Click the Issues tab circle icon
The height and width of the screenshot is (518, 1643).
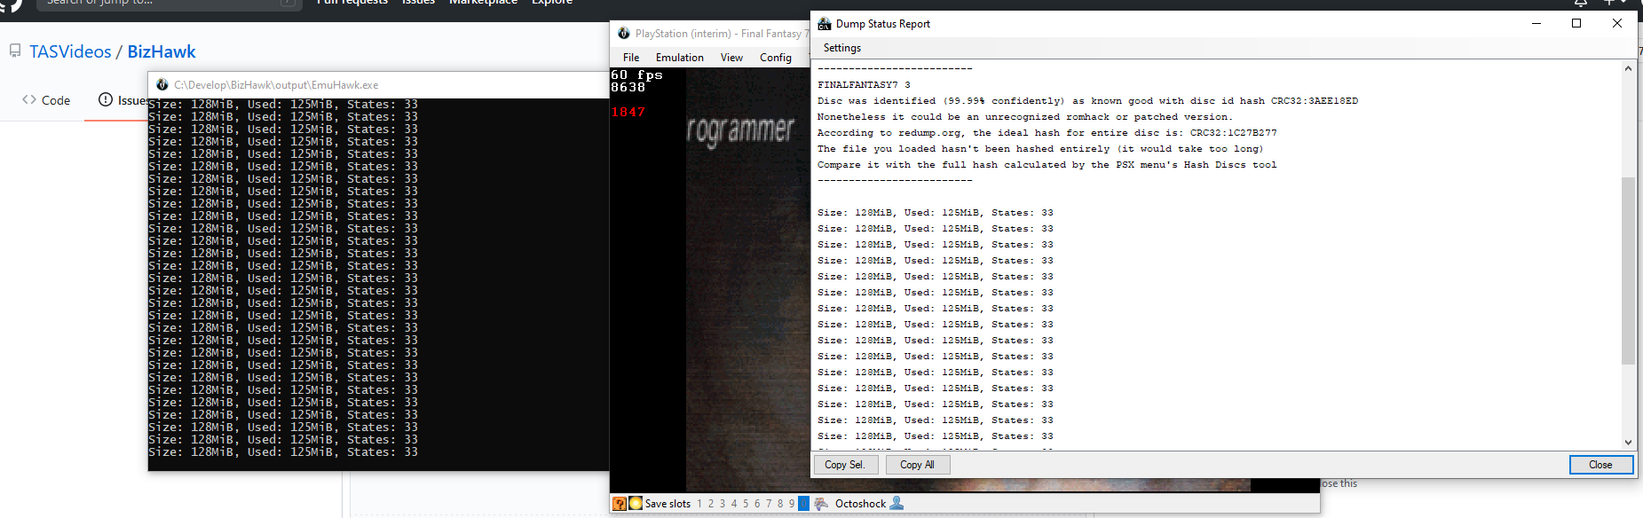(106, 100)
